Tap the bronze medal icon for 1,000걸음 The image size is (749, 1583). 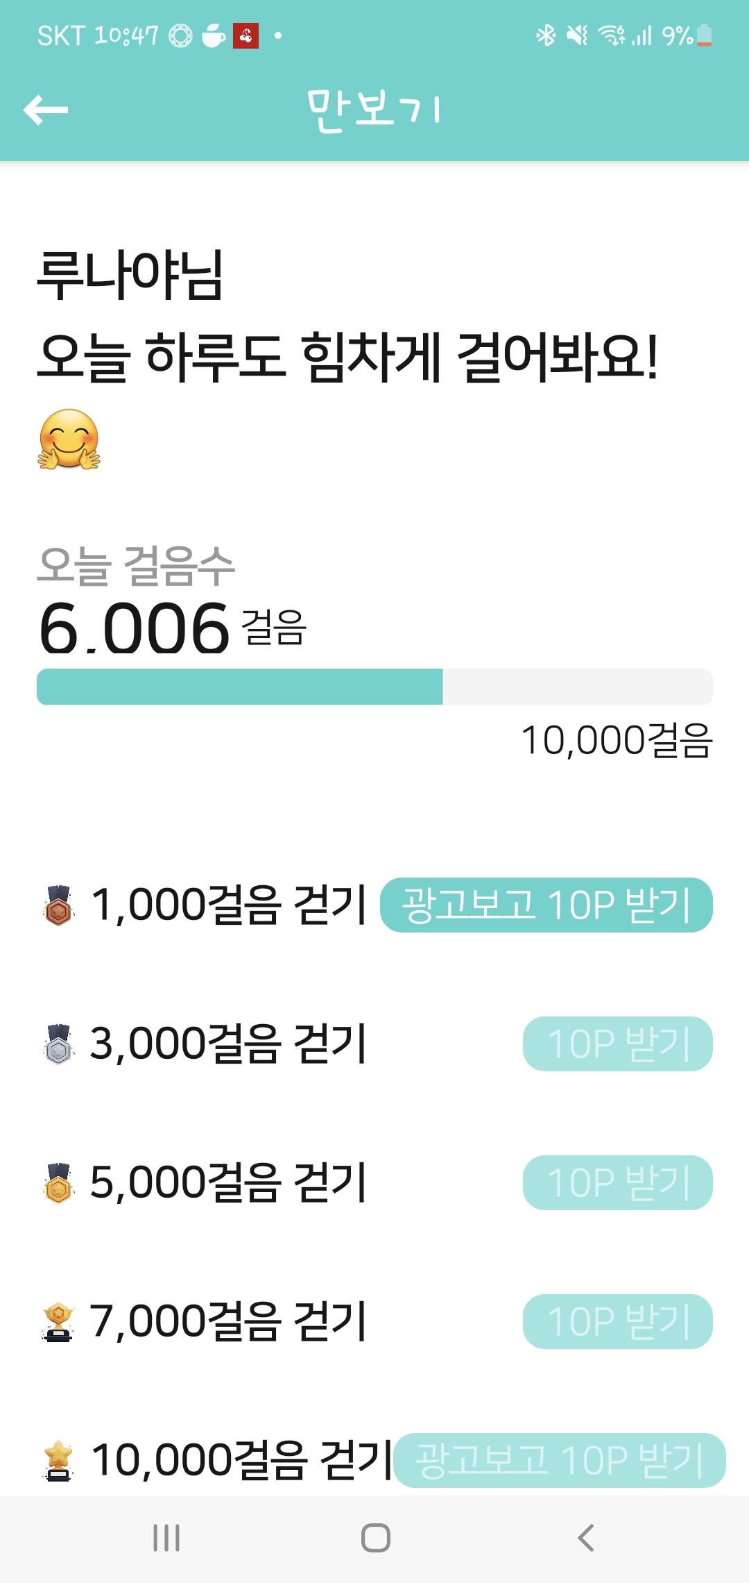point(59,905)
